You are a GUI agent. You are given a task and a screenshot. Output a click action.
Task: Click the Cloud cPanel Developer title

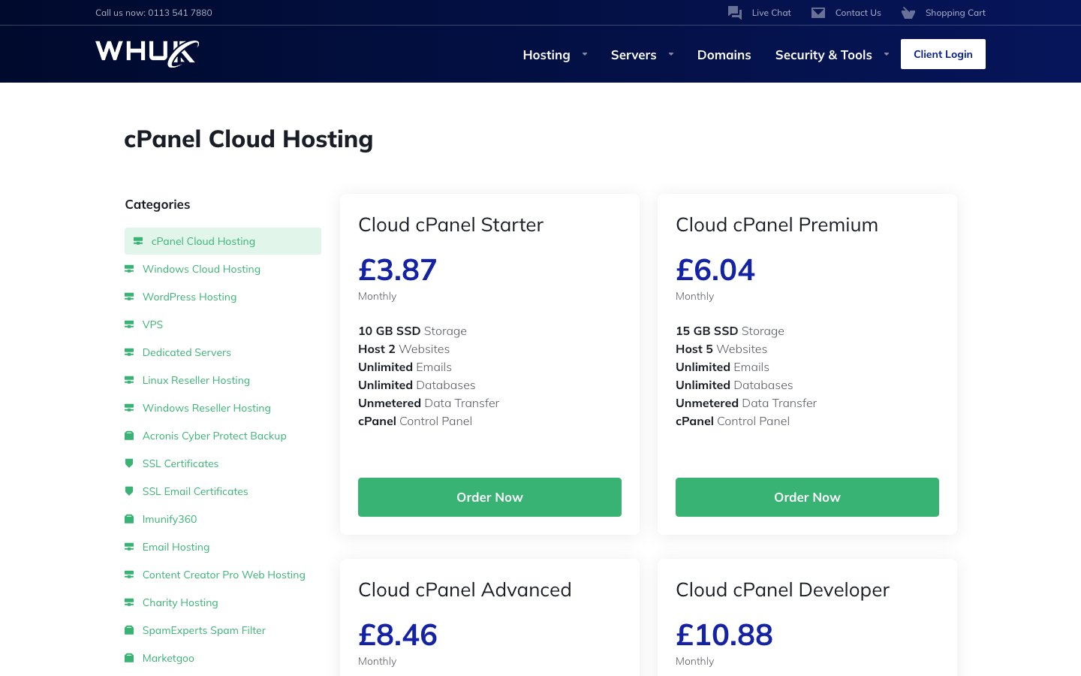[x=782, y=590]
